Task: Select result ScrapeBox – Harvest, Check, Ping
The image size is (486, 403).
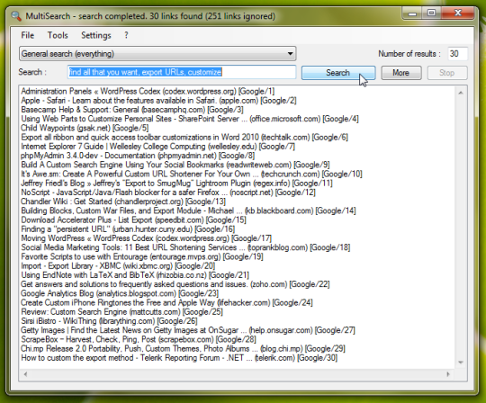Action: (x=139, y=339)
